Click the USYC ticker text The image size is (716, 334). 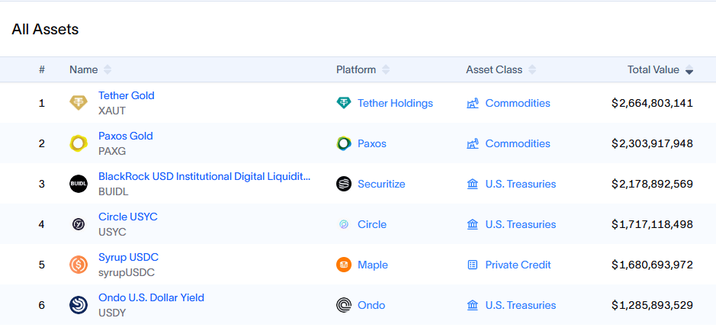click(112, 232)
